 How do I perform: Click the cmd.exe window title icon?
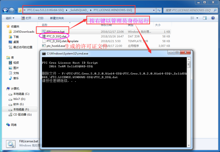coord(44,54)
